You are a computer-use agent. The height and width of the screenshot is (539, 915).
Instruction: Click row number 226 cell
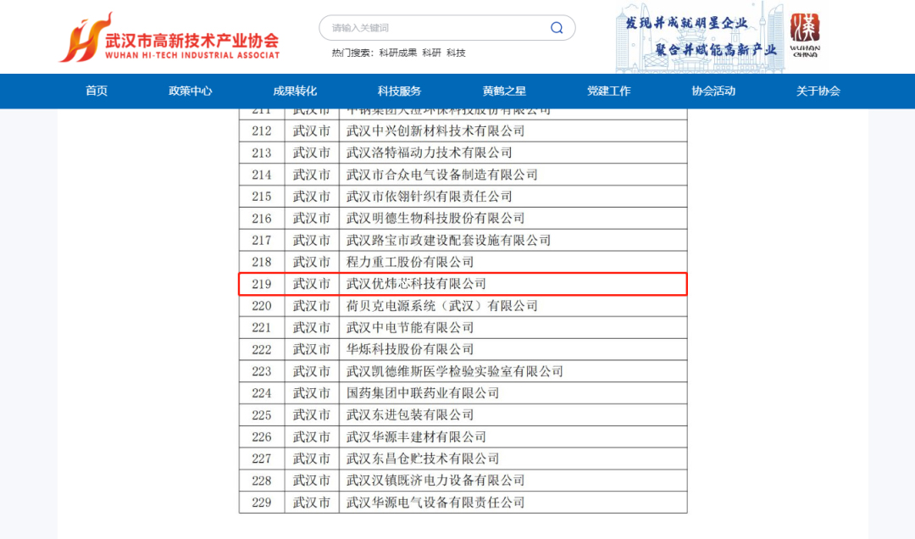tap(262, 436)
